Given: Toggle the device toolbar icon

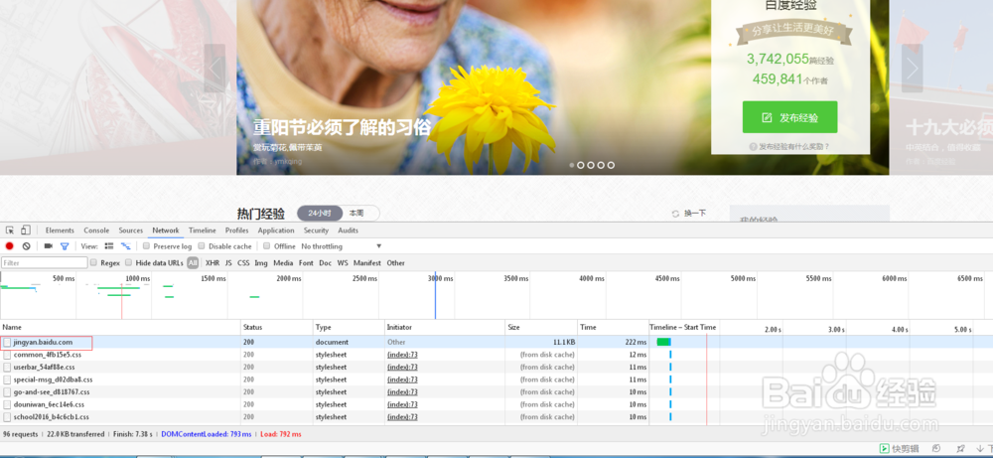Looking at the screenshot, I should click(x=26, y=230).
